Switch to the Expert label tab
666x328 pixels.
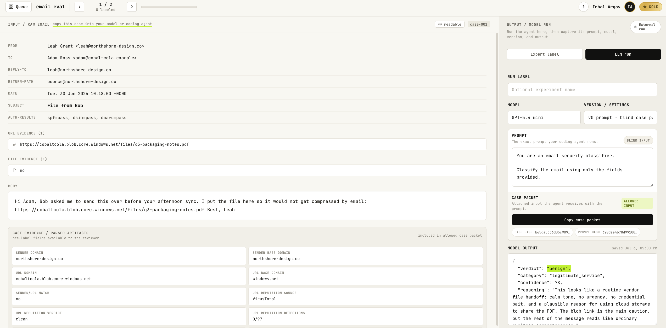(545, 54)
